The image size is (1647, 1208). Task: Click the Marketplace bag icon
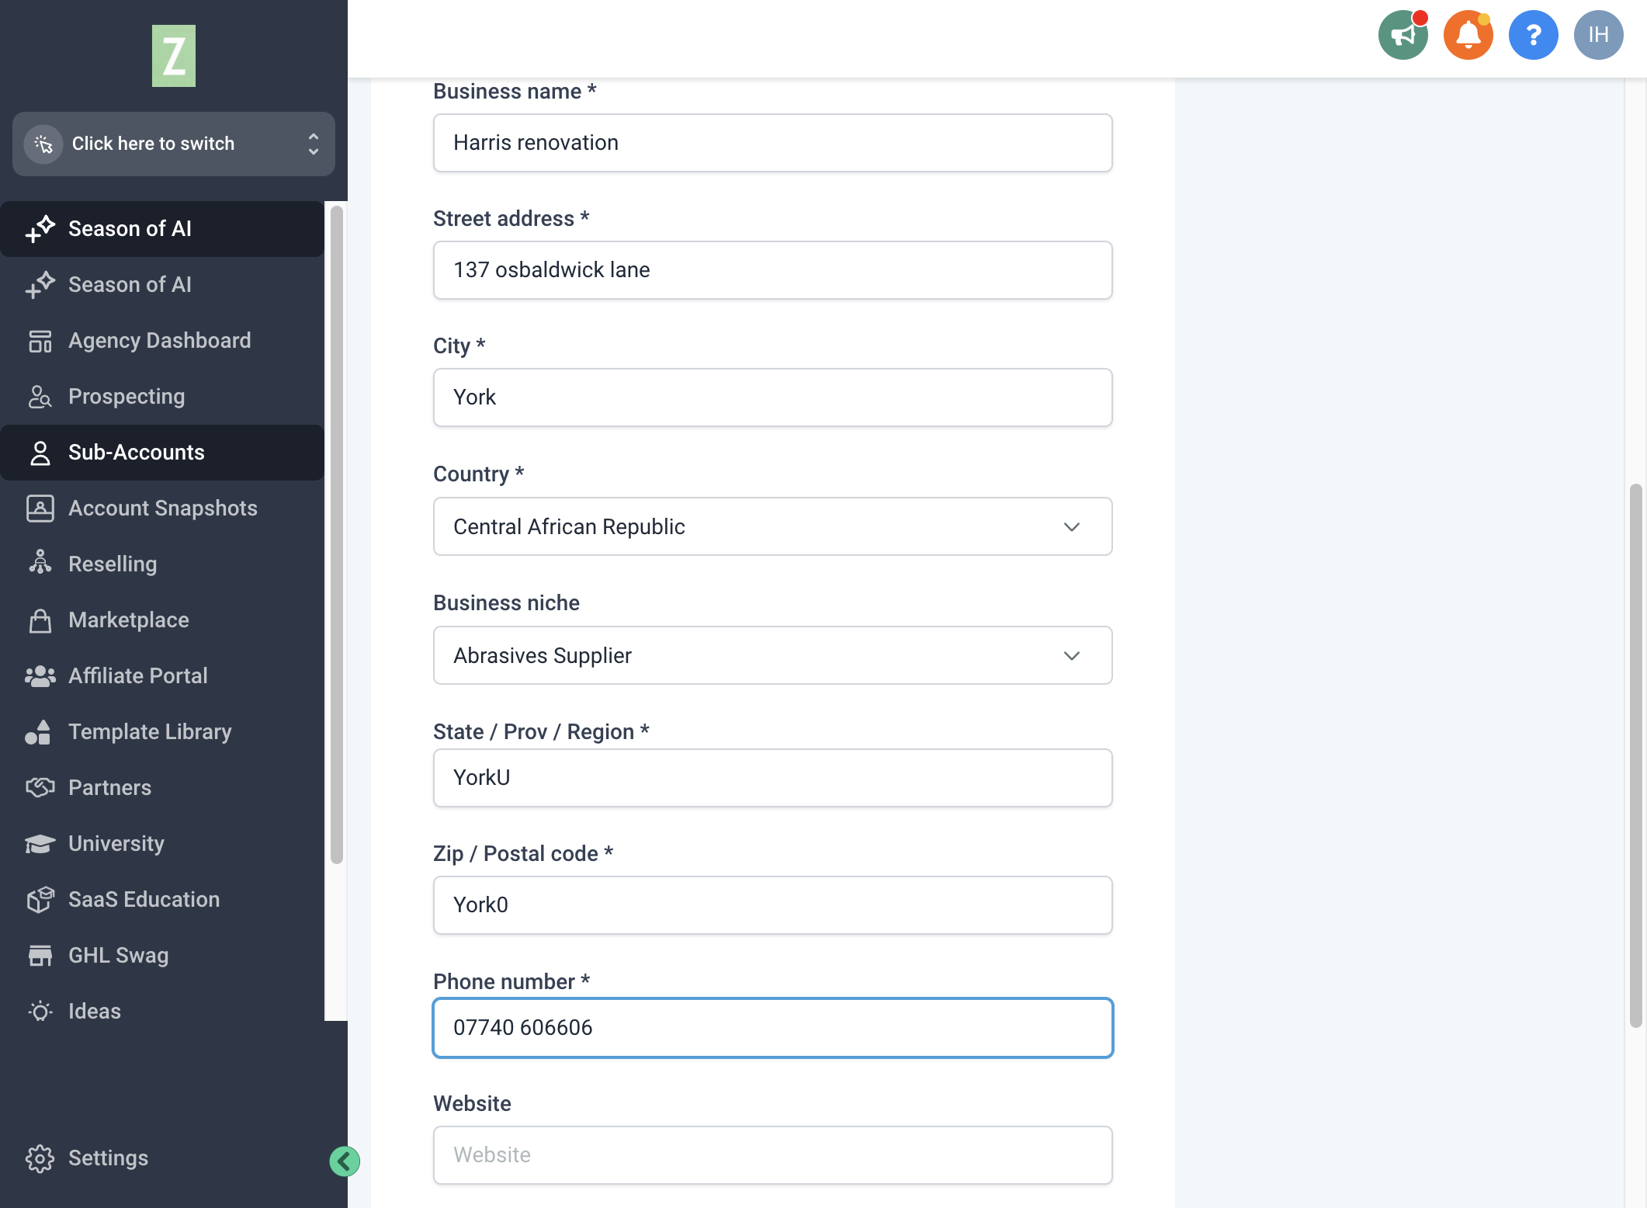(x=40, y=620)
